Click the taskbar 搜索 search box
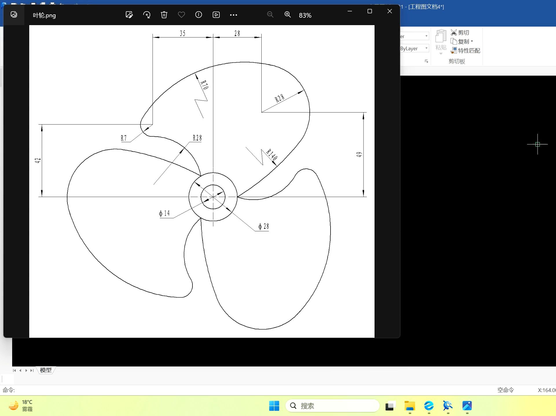This screenshot has height=416, width=556. click(x=332, y=406)
